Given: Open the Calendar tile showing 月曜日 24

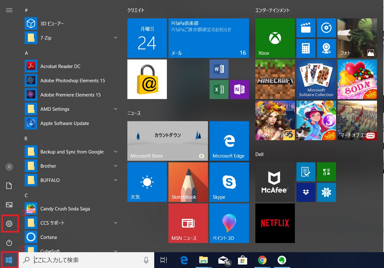Looking at the screenshot, I should (147, 38).
